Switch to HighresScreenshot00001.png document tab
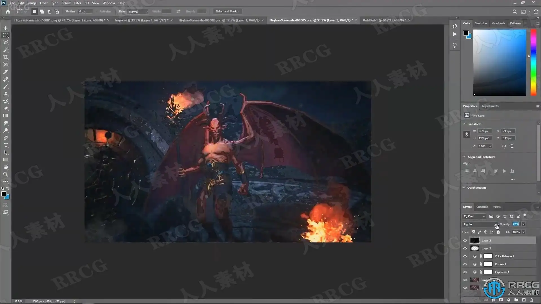The height and width of the screenshot is (304, 541). [x=60, y=20]
